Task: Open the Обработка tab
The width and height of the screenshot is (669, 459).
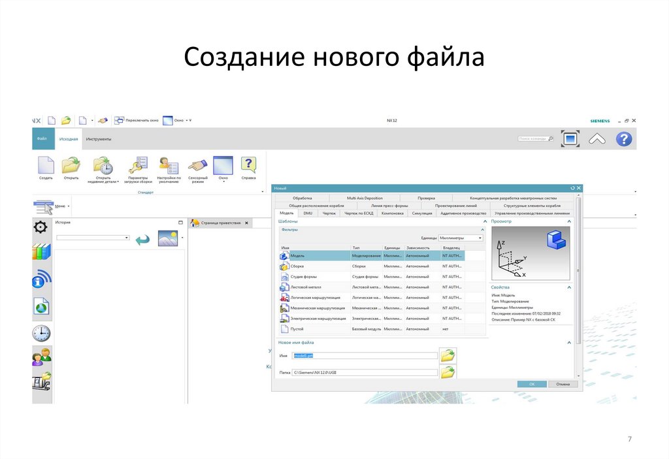Action: pos(302,198)
